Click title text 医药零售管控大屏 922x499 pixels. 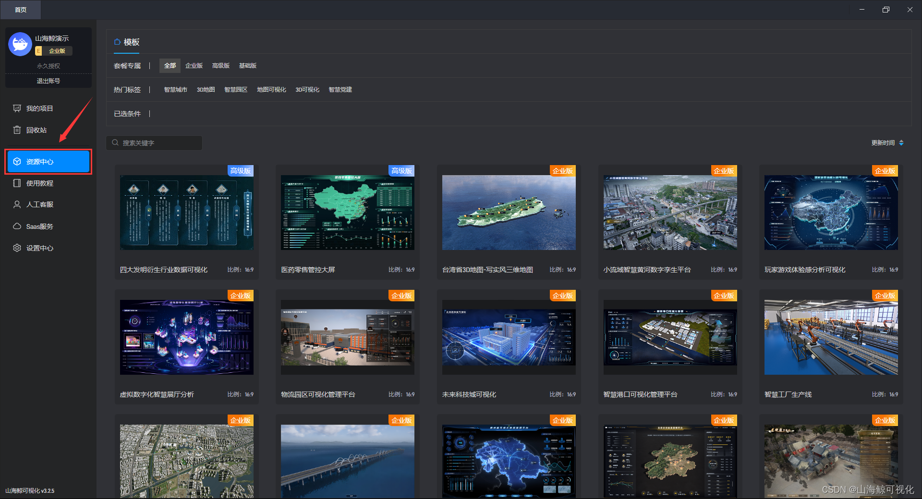click(308, 270)
